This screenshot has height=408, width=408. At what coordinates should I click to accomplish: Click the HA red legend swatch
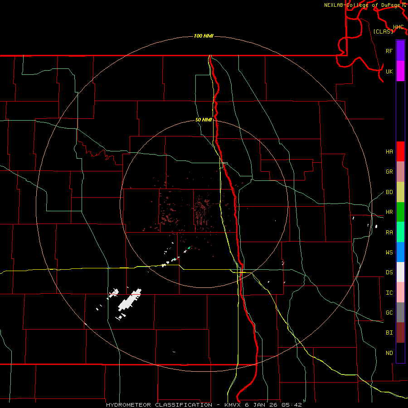pos(400,151)
